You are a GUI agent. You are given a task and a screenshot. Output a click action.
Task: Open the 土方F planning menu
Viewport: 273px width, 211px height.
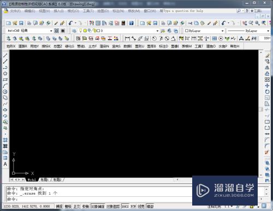pyautogui.click(x=92, y=46)
